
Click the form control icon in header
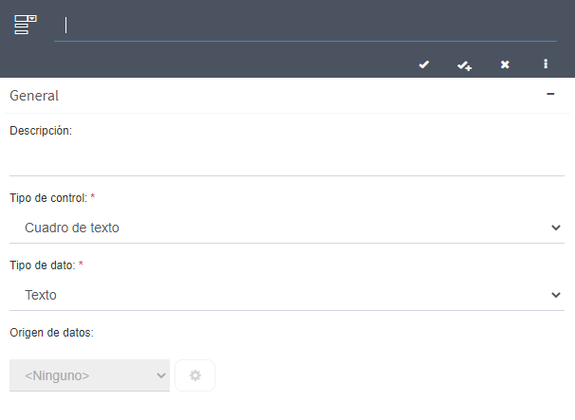(26, 25)
